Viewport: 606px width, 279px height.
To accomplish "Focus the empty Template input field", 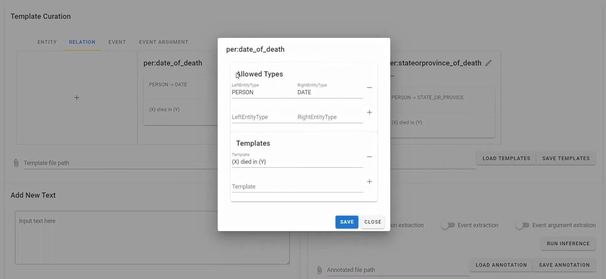I will click(297, 187).
